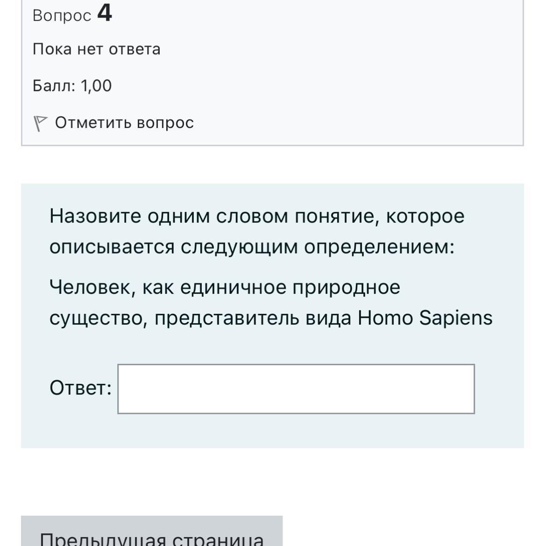Click the word одним in the prompt

[x=179, y=217]
